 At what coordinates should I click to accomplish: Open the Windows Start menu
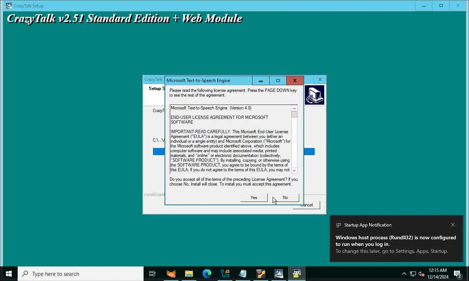point(9,274)
